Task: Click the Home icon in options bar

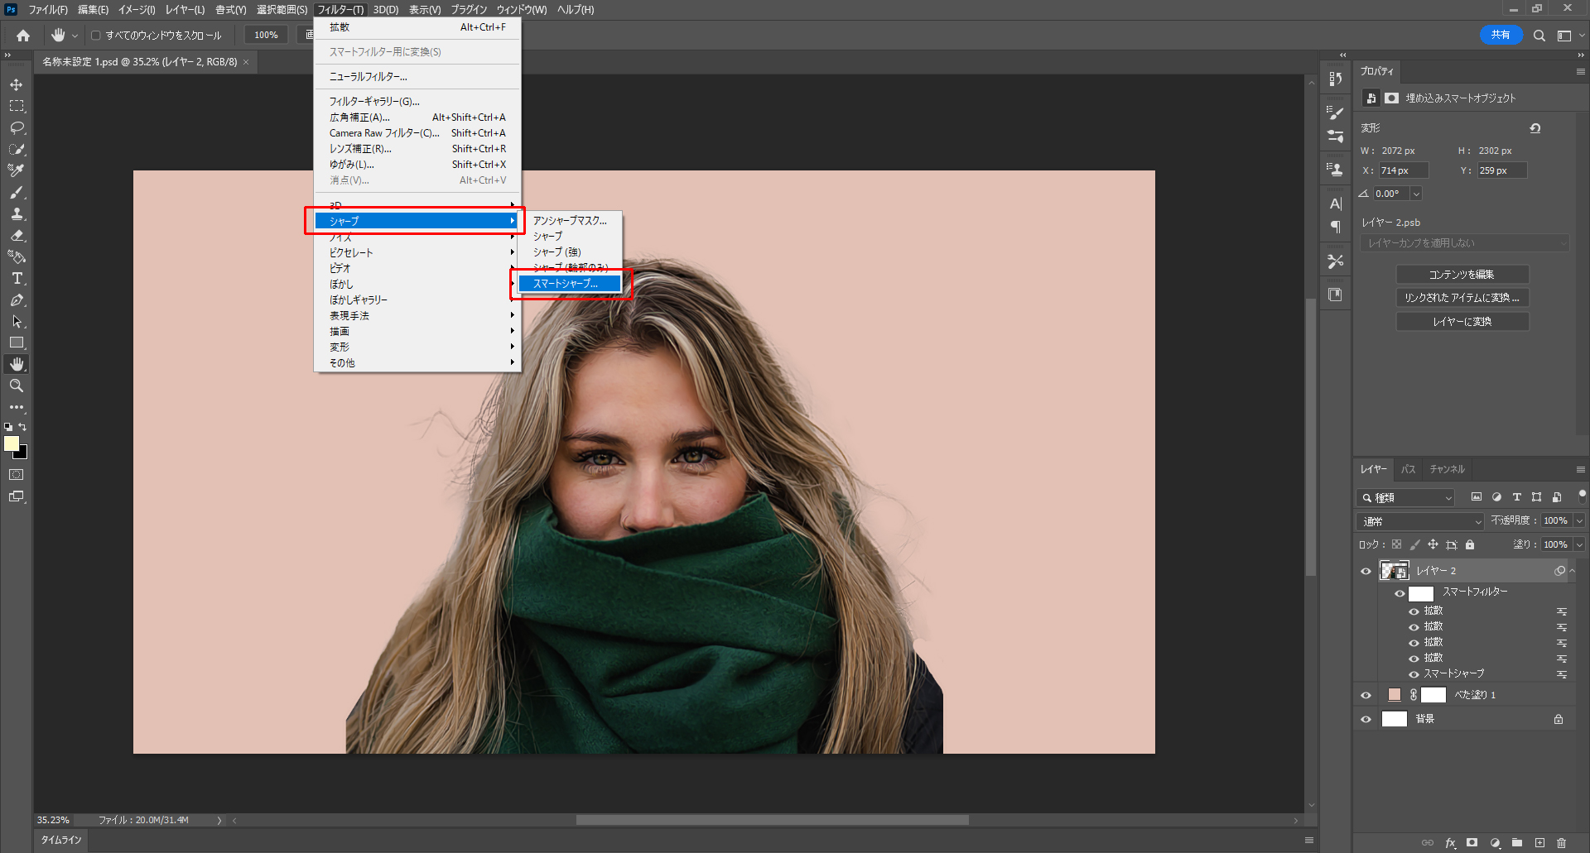Action: point(23,36)
